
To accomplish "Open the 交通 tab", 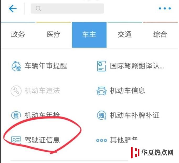I will [125, 34].
